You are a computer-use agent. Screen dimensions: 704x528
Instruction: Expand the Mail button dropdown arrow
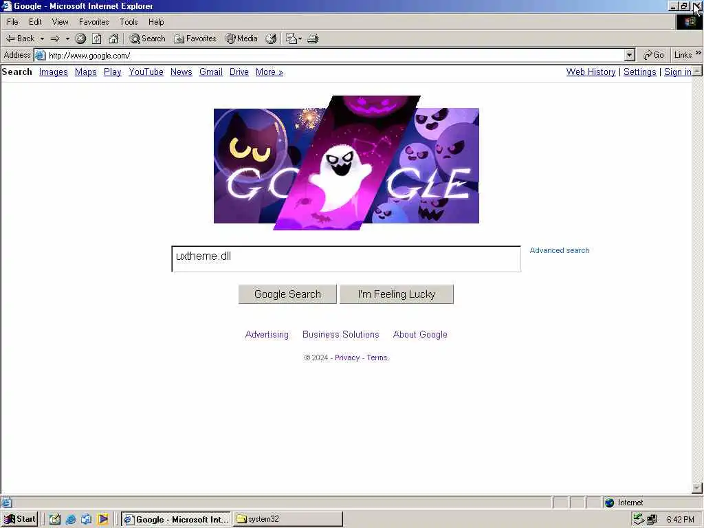point(300,38)
